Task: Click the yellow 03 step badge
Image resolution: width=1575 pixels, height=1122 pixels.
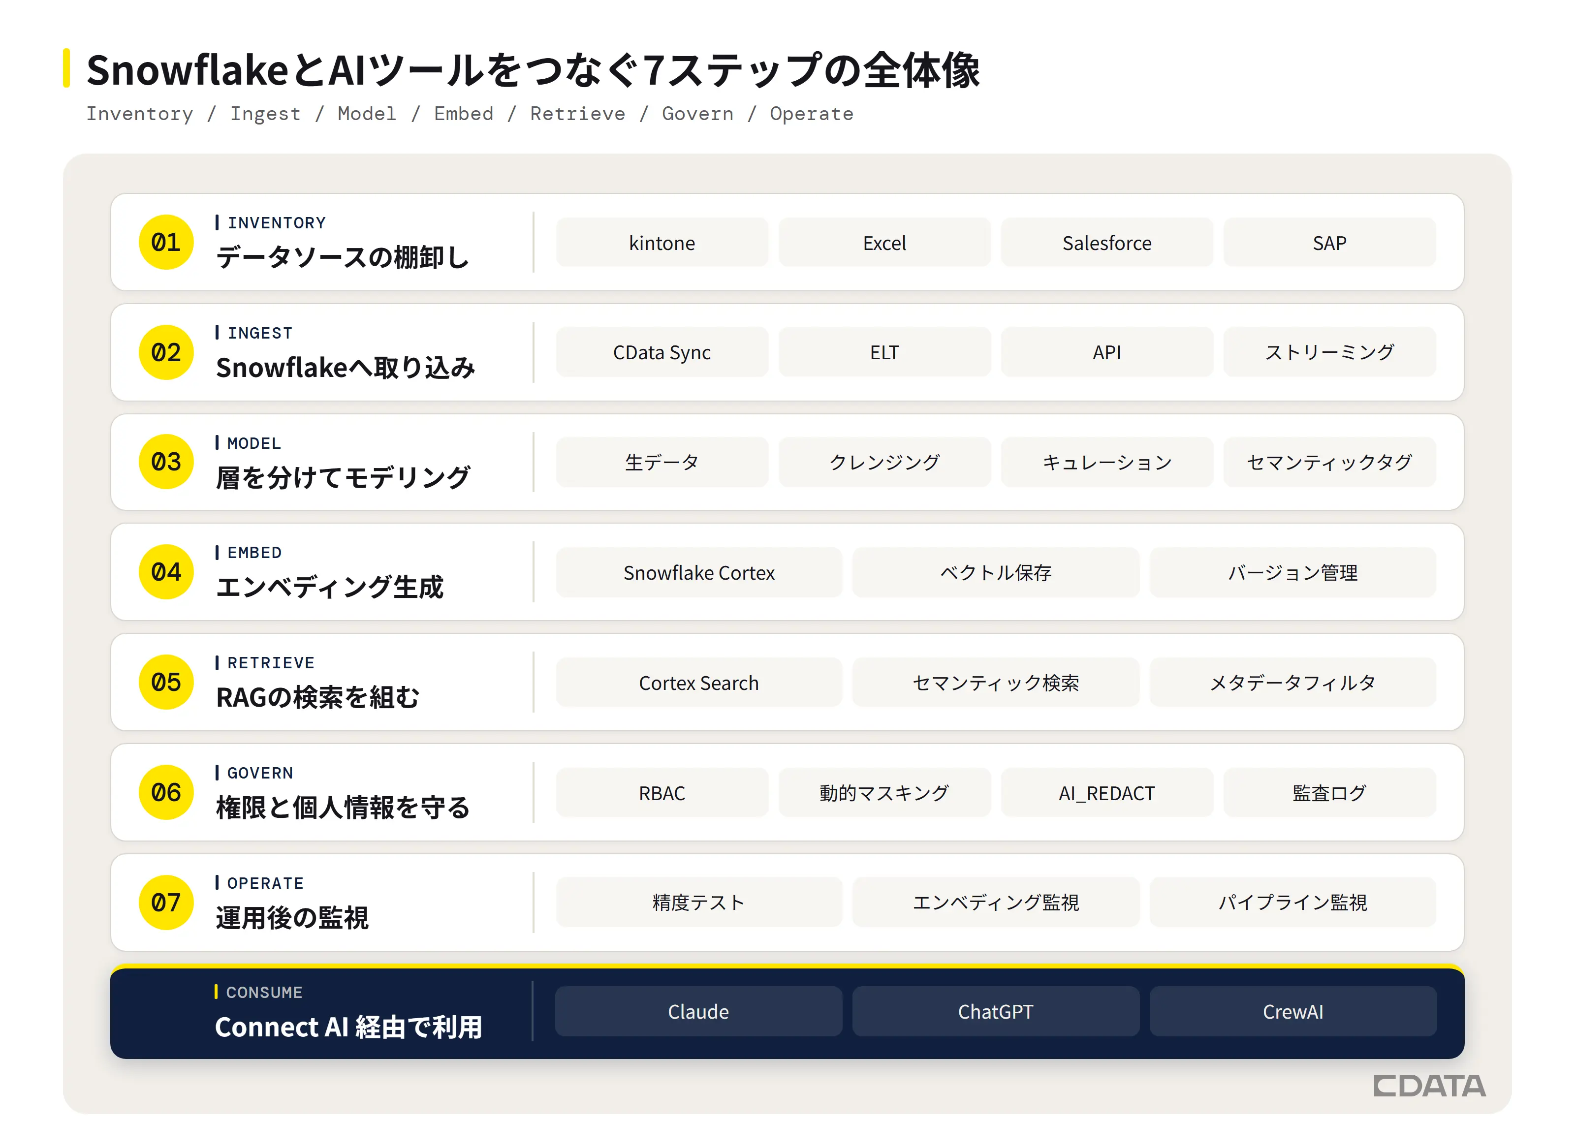Action: (x=166, y=462)
